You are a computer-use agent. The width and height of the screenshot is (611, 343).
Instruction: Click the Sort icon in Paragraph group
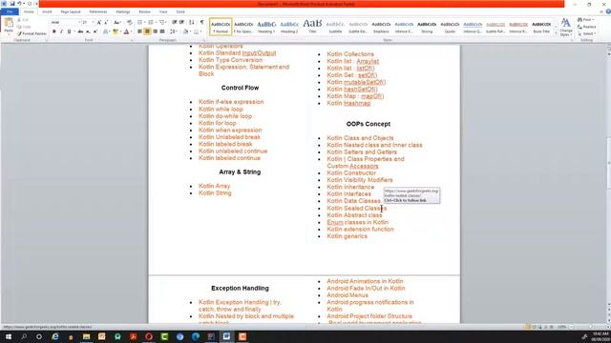point(191,23)
